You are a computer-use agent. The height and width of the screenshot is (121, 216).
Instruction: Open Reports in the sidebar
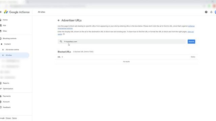click(x=6, y=83)
